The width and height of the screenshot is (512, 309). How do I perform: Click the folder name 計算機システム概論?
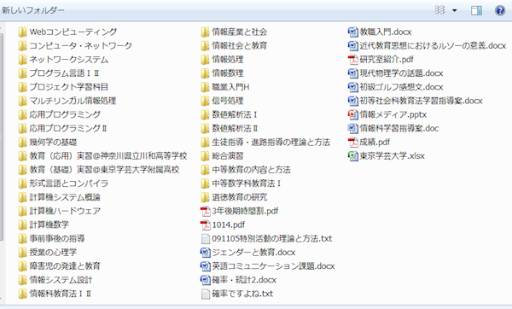click(x=65, y=197)
